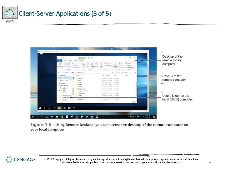Select the Program Files (x86) folder row
225x169 pixels.
tap(98, 91)
